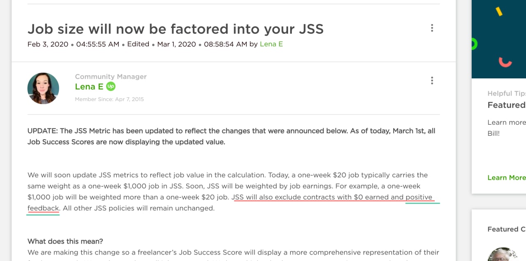Click the Community Manager role label
This screenshot has width=526, height=261.
pyautogui.click(x=111, y=77)
